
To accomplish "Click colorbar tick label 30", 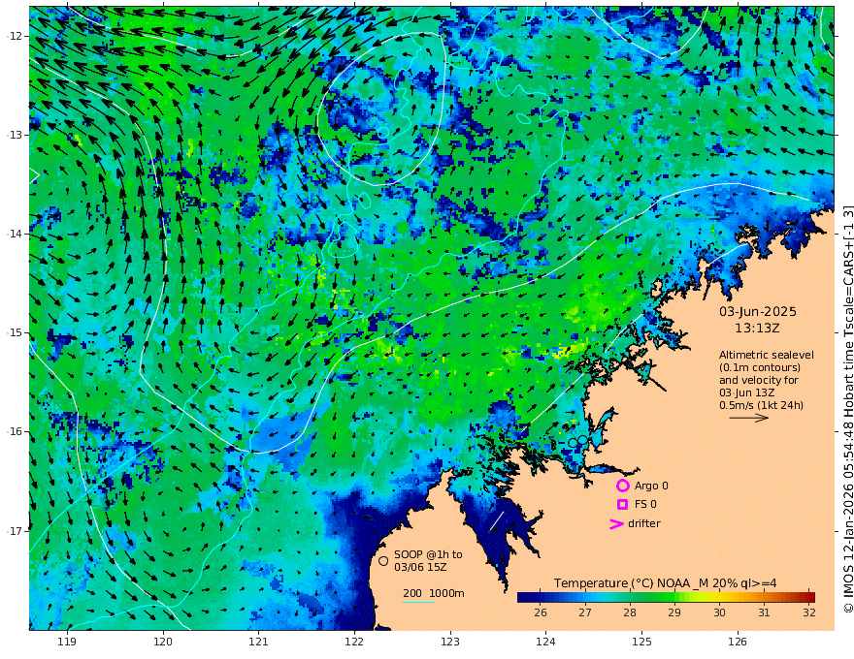I will [719, 612].
